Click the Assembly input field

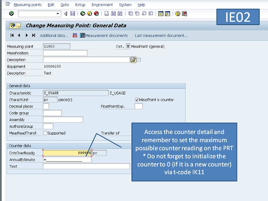[63, 120]
